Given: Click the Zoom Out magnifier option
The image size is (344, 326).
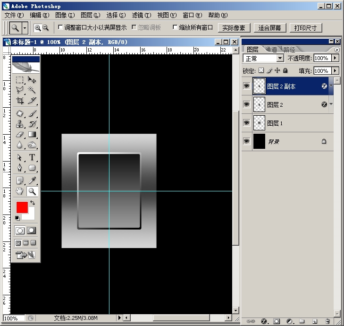Looking at the screenshot, I should pyautogui.click(x=45, y=28).
